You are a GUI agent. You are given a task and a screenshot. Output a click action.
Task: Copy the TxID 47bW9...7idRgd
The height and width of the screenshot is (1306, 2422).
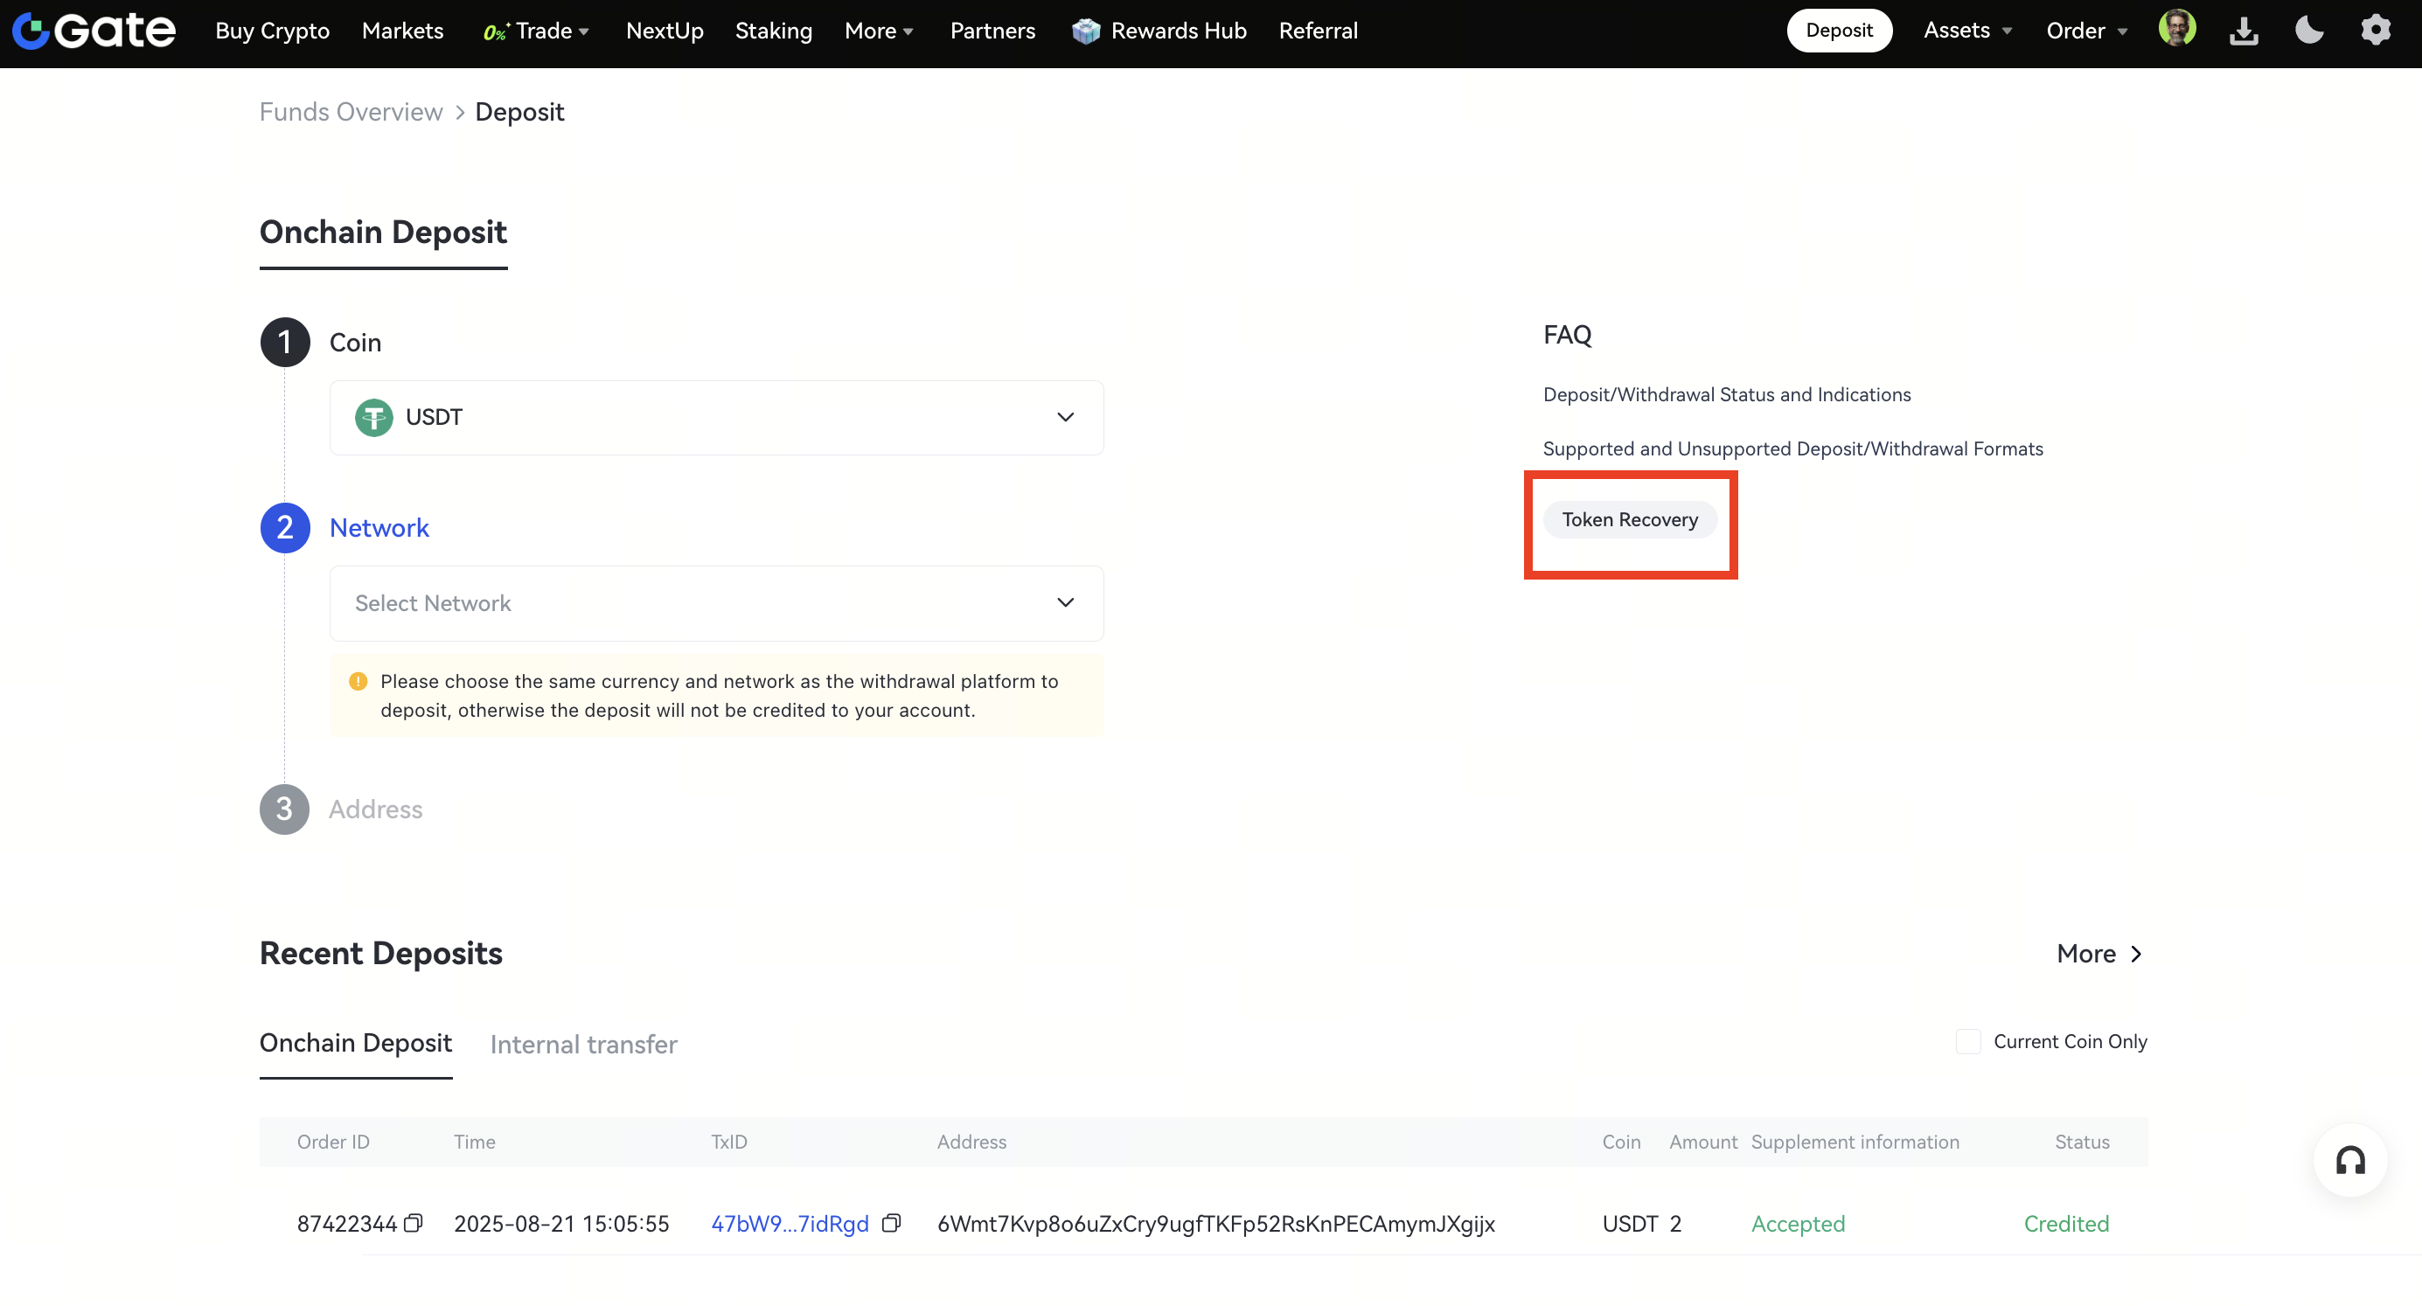[x=891, y=1223]
